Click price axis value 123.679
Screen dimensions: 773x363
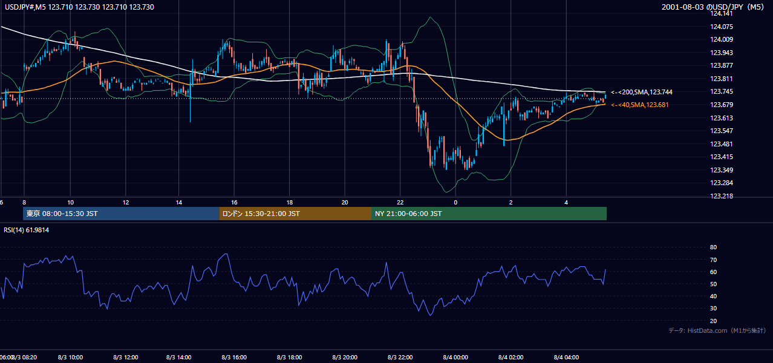pos(723,105)
